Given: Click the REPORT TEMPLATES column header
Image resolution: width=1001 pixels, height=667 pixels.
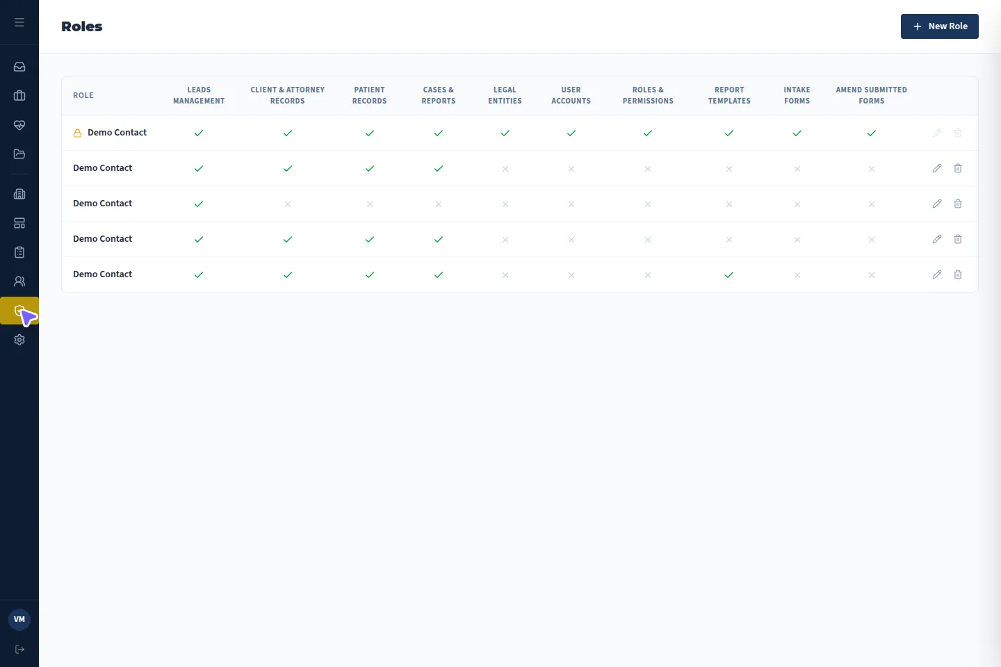Looking at the screenshot, I should pyautogui.click(x=729, y=96).
